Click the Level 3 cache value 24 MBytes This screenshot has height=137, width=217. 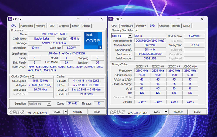point(86,94)
